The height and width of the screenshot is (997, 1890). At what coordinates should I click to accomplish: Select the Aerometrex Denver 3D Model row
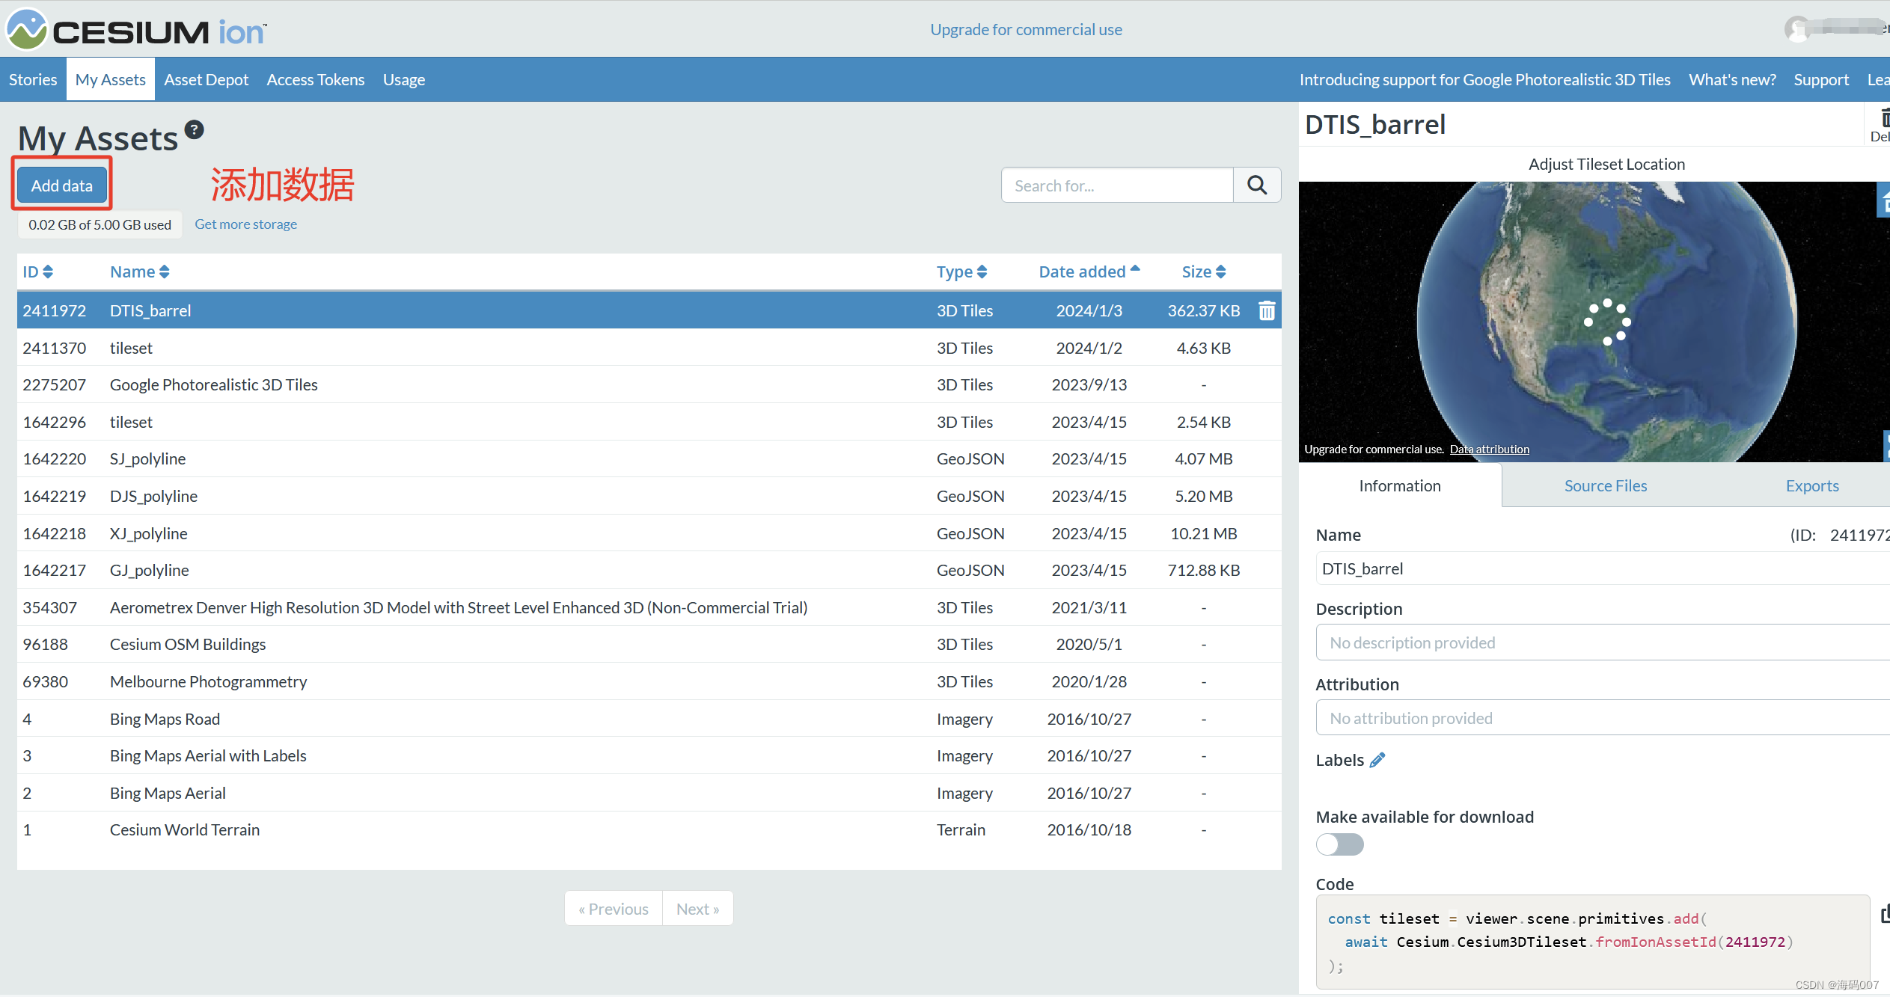tap(649, 607)
